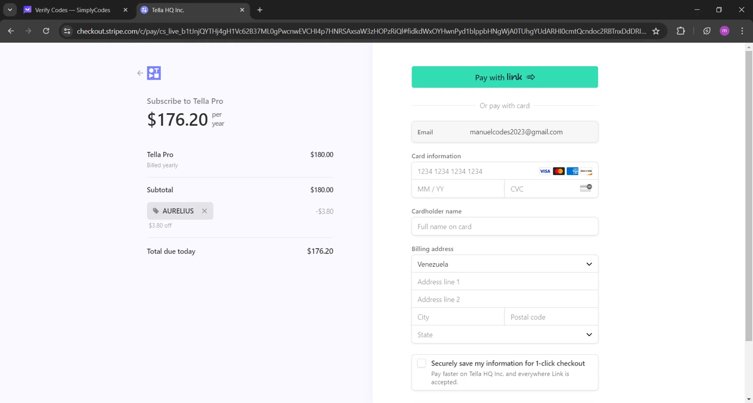The height and width of the screenshot is (403, 753).
Task: Click the Email field
Action: click(x=505, y=132)
